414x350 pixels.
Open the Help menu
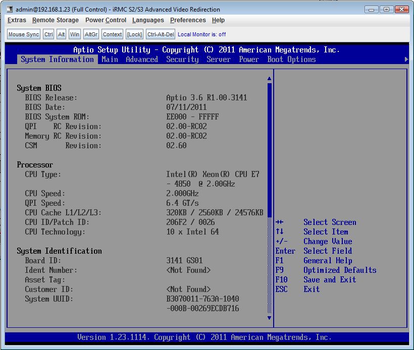pos(218,20)
